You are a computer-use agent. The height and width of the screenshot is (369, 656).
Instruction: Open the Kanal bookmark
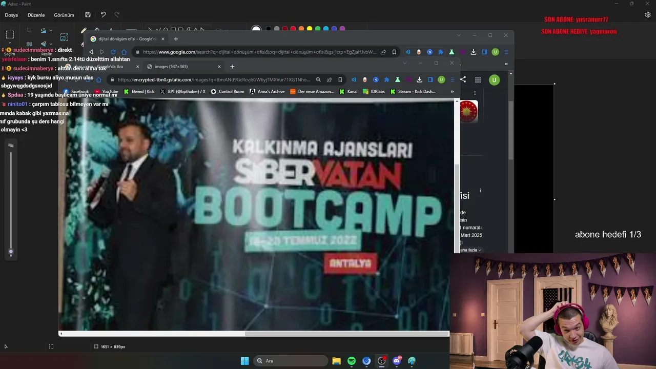coord(348,92)
